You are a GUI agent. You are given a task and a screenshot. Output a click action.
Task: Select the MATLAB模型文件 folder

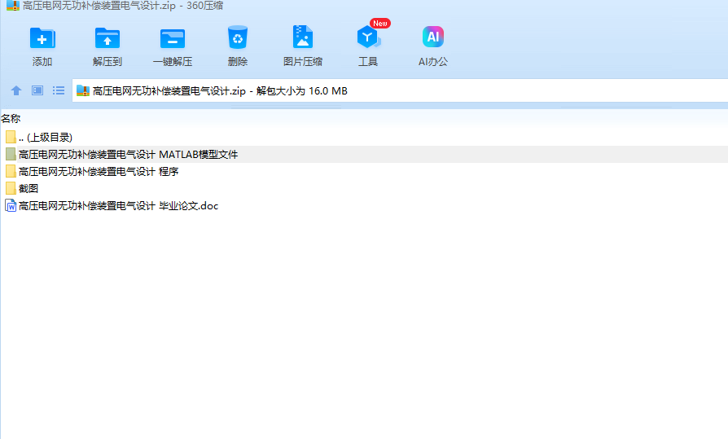(x=364, y=154)
